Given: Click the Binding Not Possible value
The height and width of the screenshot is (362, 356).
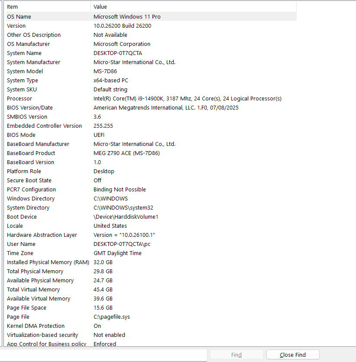Looking at the screenshot, I should tap(120, 190).
